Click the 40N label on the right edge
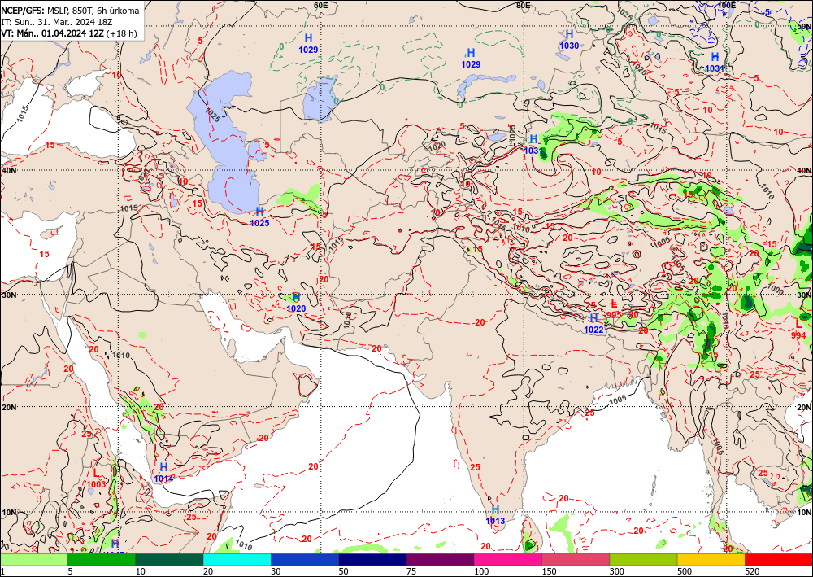The height and width of the screenshot is (577, 813). click(805, 171)
